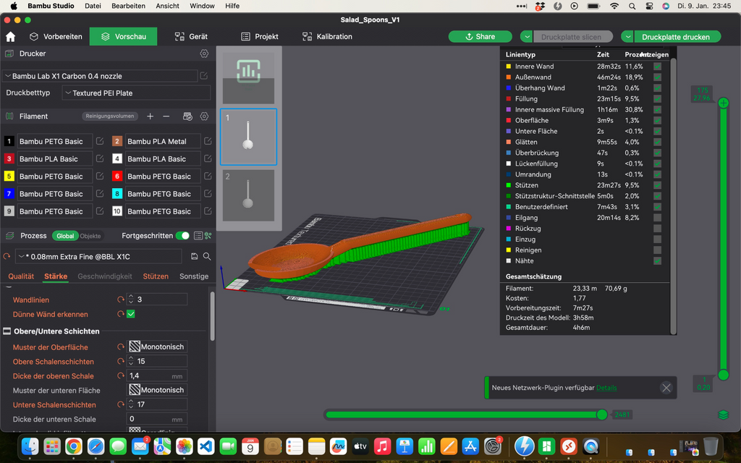Open Visual Studio Code from the dock

click(206, 446)
